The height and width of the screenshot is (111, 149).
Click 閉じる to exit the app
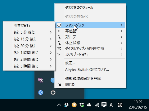point(90,85)
